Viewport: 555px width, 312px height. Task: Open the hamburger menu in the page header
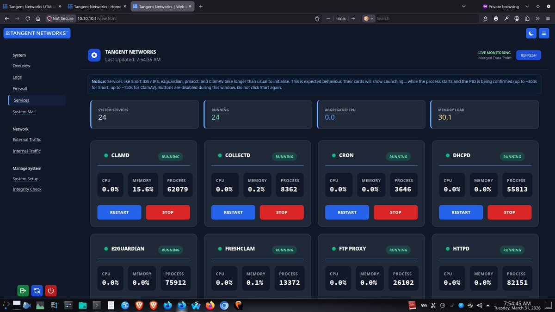544,33
